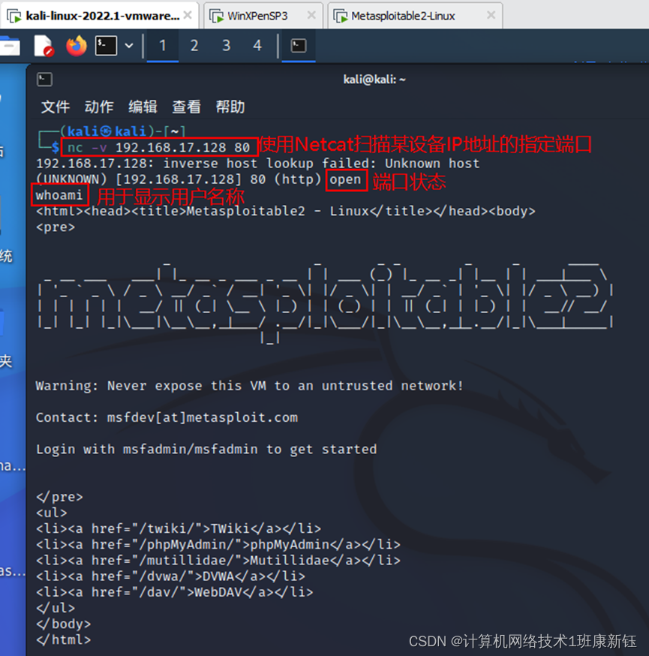Close the WinXPenSP3 tab
This screenshot has height=656, width=649.
click(311, 16)
